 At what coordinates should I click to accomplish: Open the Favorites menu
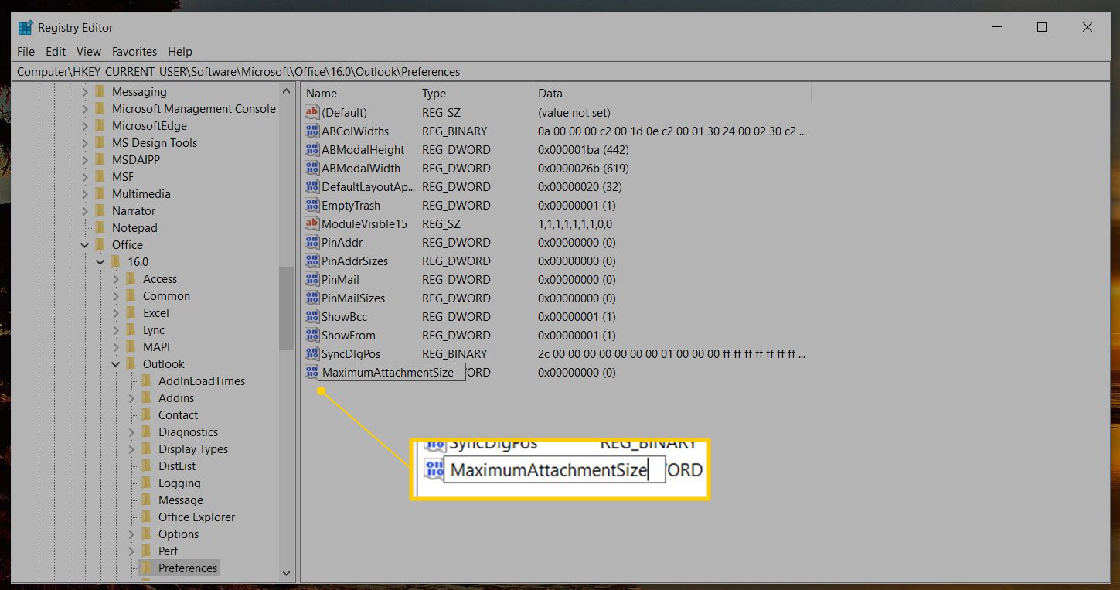(x=134, y=51)
